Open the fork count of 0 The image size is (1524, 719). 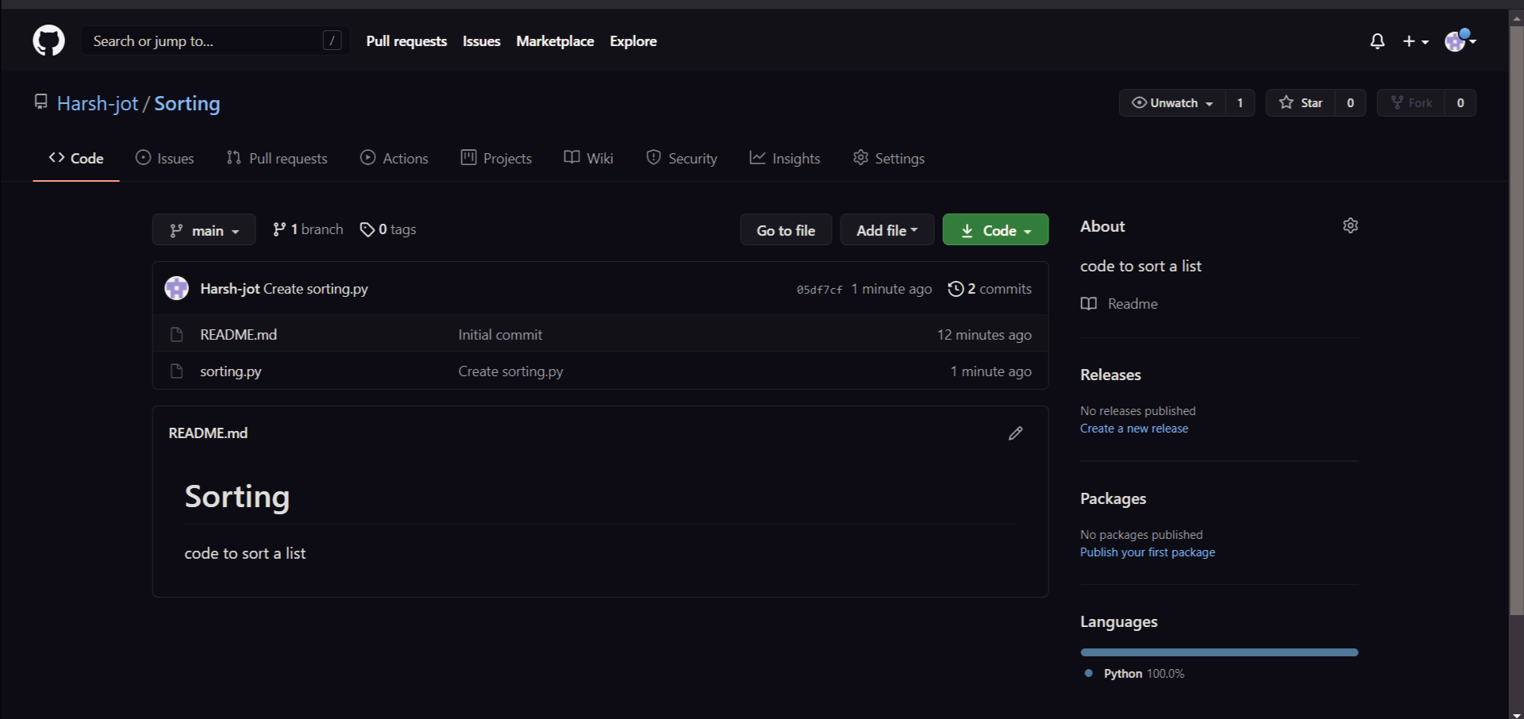click(x=1460, y=103)
